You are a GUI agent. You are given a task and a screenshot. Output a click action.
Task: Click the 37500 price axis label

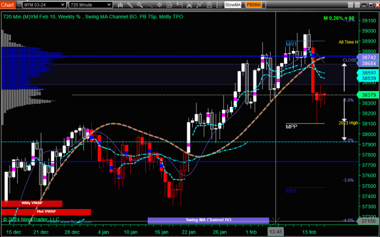(369, 186)
